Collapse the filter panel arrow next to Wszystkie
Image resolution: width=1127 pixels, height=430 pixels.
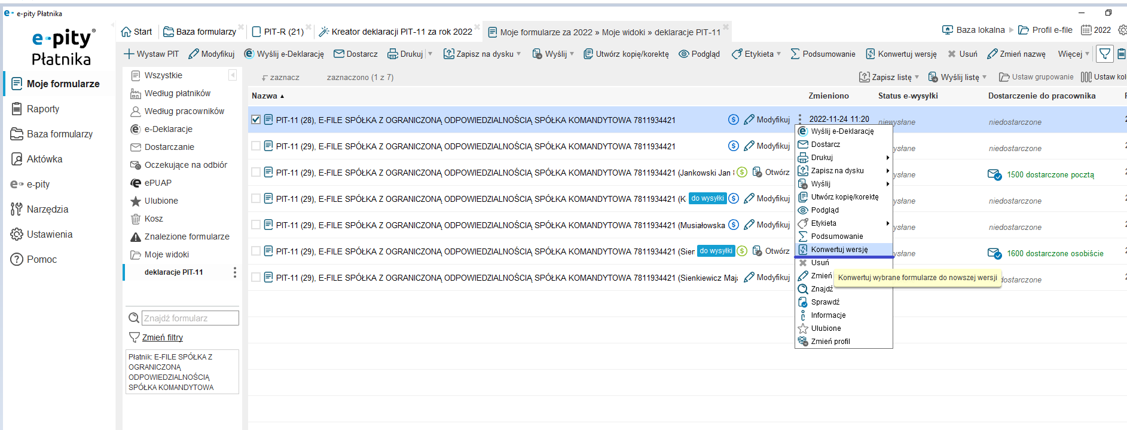233,75
